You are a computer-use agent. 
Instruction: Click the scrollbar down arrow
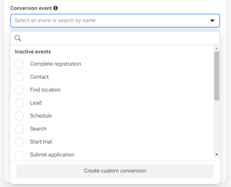(217, 155)
